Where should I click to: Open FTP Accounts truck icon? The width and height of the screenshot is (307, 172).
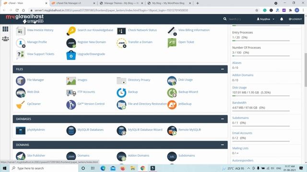tap(71, 93)
